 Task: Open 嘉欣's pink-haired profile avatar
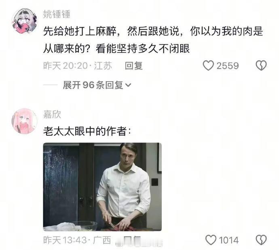[x=24, y=121]
